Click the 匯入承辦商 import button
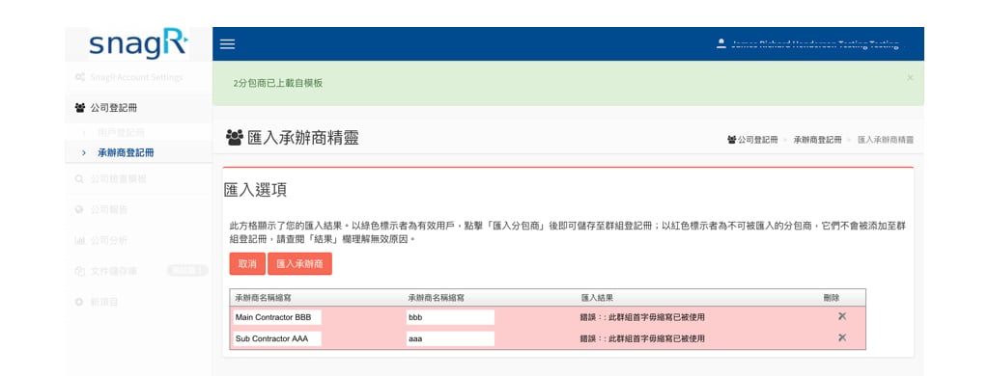The image size is (989, 376). coord(299,264)
